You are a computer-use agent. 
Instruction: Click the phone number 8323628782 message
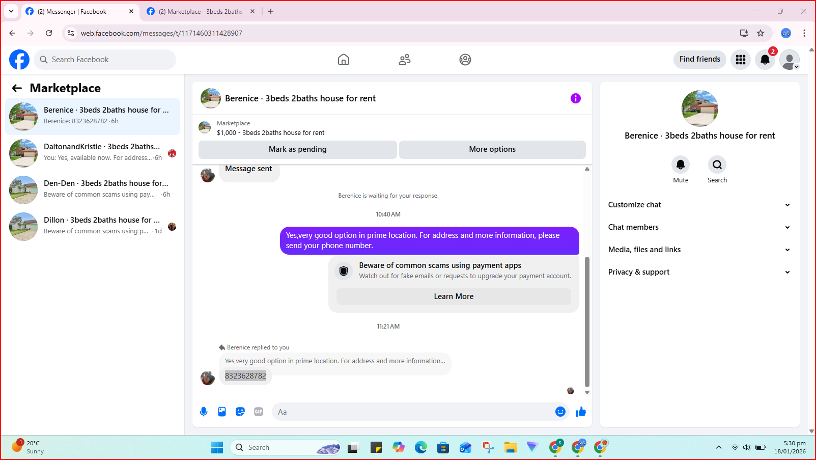tap(245, 376)
